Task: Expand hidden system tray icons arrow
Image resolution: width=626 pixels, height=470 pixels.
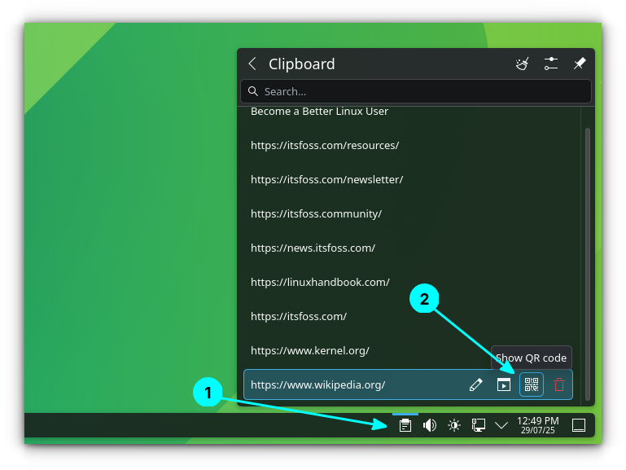Action: point(501,425)
